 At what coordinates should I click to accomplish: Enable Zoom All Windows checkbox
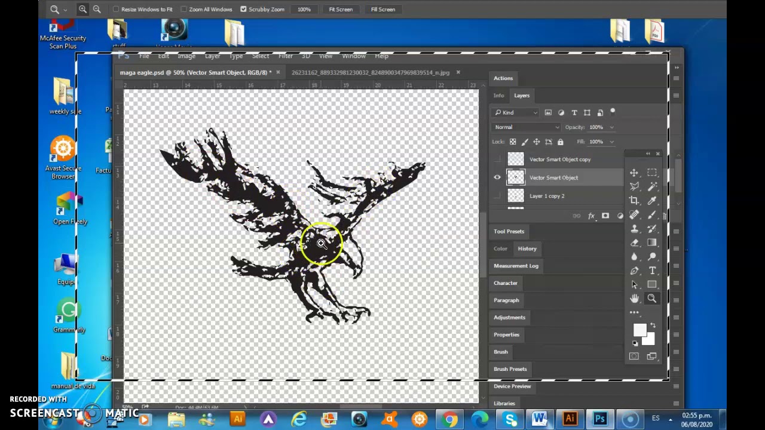183,10
